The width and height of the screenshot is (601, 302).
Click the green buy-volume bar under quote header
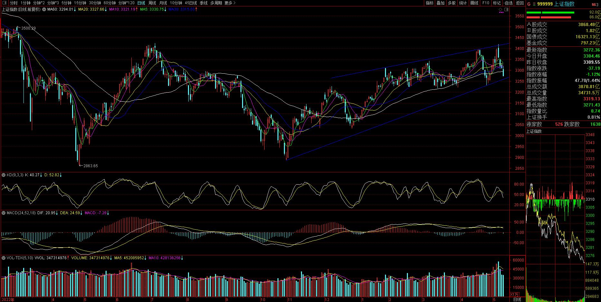click(x=550, y=13)
